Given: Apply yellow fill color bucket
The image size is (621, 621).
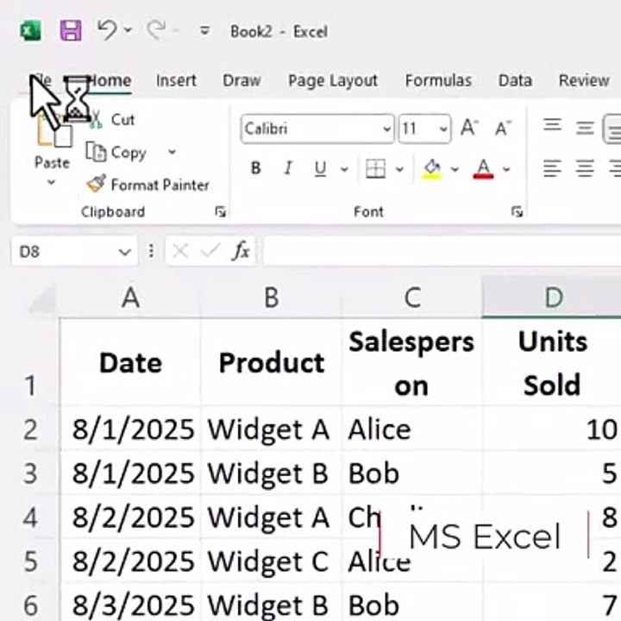Looking at the screenshot, I should (x=432, y=169).
